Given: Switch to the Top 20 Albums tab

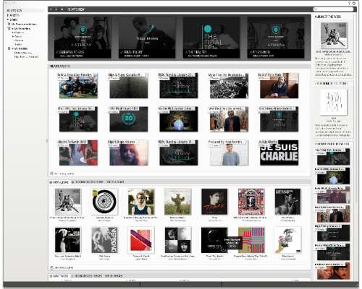Looking at the screenshot, I should (x=115, y=182).
